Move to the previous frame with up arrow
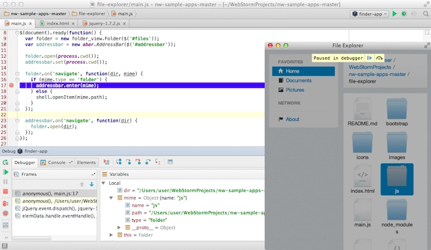The height and width of the screenshot is (250, 431). point(81,184)
